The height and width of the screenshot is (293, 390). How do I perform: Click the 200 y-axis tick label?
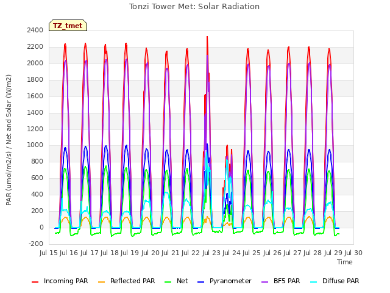tap(37, 211)
